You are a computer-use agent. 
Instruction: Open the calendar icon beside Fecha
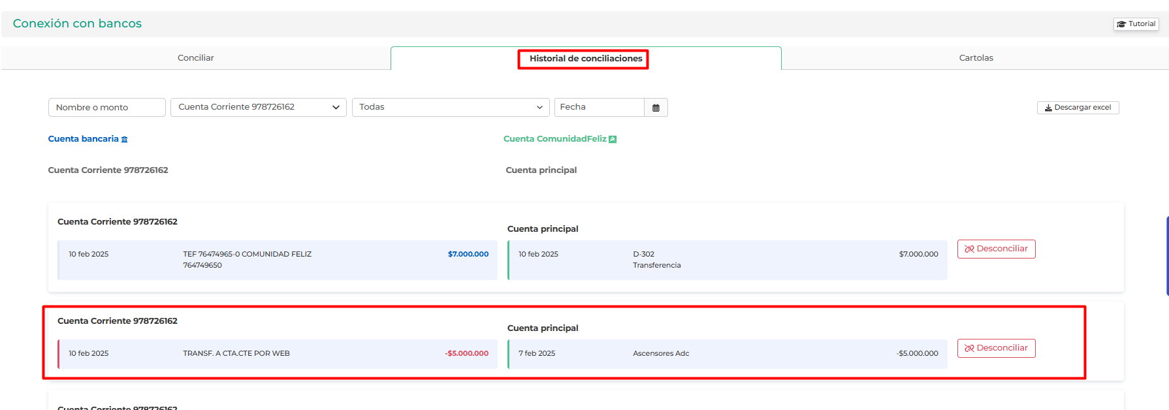pyautogui.click(x=656, y=108)
